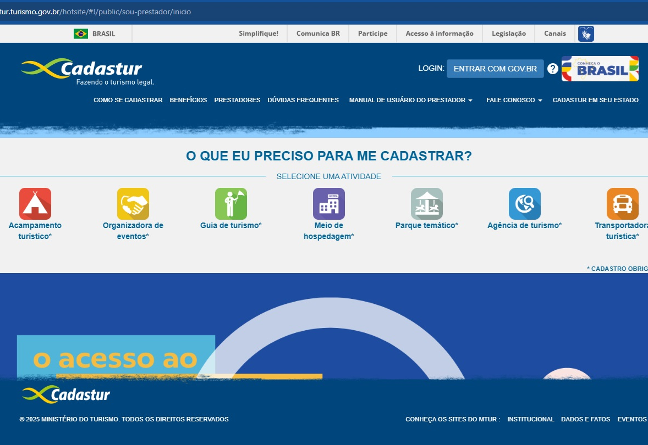The image size is (648, 445).
Task: Open the Comunica BR link
Action: click(x=318, y=34)
